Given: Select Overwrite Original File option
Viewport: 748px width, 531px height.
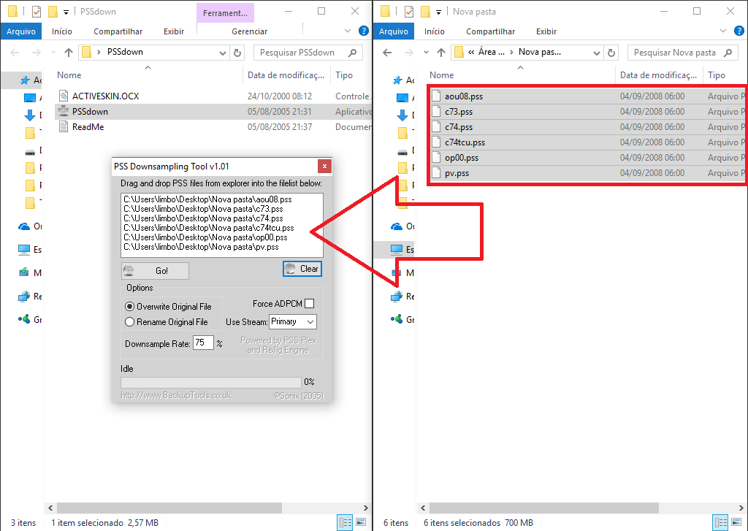Looking at the screenshot, I should tap(130, 307).
